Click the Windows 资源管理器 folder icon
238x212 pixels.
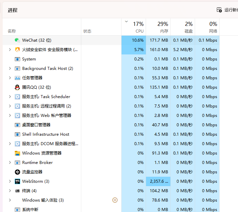coord(17,153)
